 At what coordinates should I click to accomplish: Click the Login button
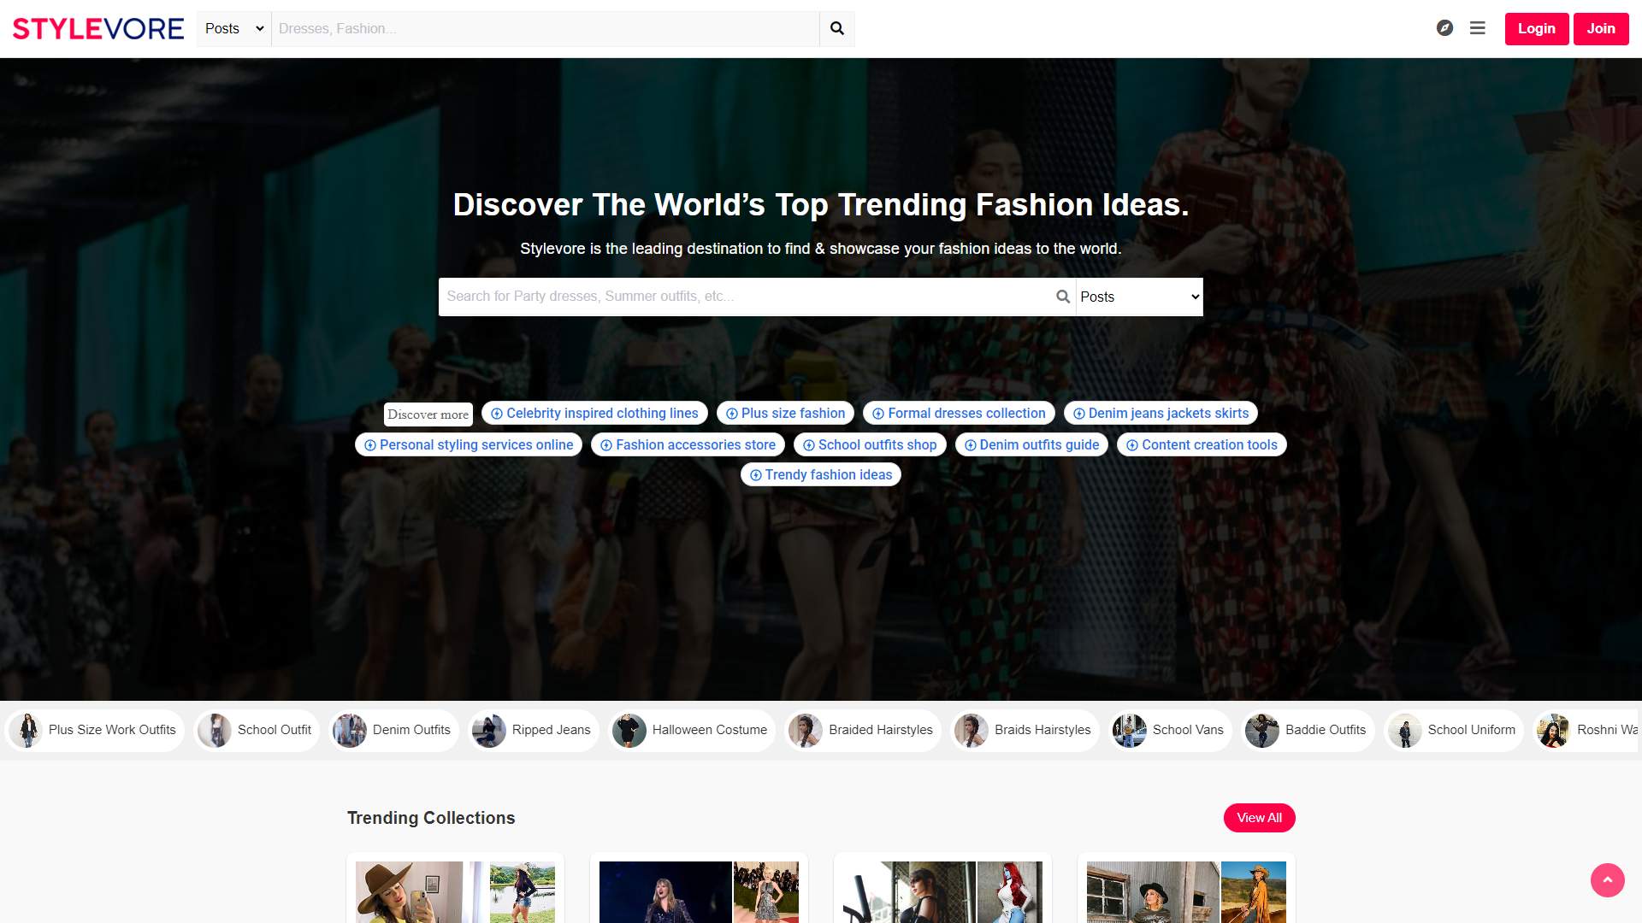tap(1536, 28)
